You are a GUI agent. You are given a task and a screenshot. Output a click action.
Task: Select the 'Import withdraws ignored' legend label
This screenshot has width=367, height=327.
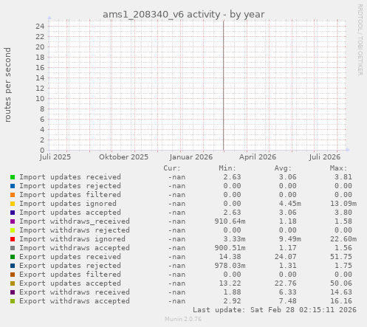pos(72,239)
